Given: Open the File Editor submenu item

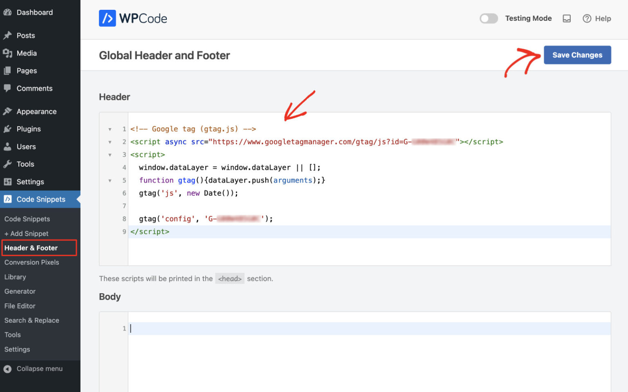Looking at the screenshot, I should click(x=20, y=306).
